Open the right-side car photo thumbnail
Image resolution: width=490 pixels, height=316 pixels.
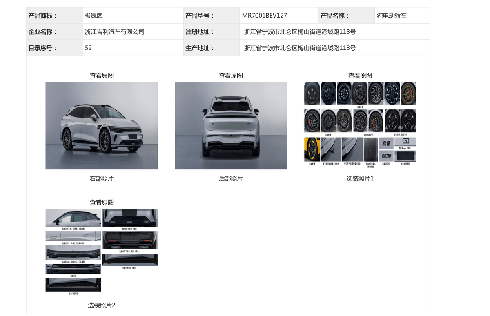[101, 125]
